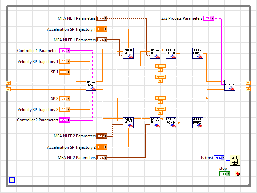Select the Controller 1 Parameters cluster terminal
Viewport: 257px width, 193px height.
[x=64, y=51]
